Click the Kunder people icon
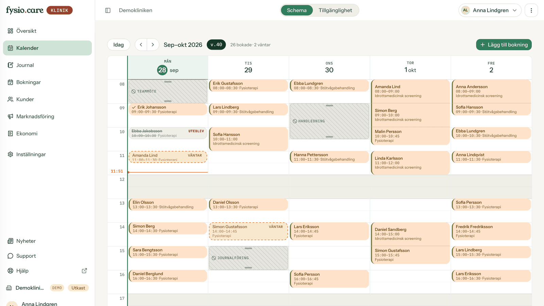Viewport: 544px width, 306px height. coord(11,99)
